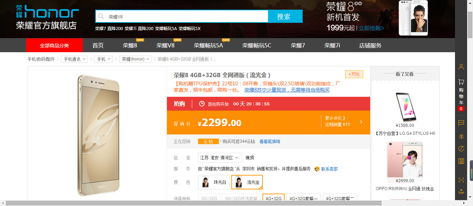Viewport: 473px width, 206px height.
Task: Click 手机/数码/配件 breadcrumb link
Action: click(x=41, y=59)
